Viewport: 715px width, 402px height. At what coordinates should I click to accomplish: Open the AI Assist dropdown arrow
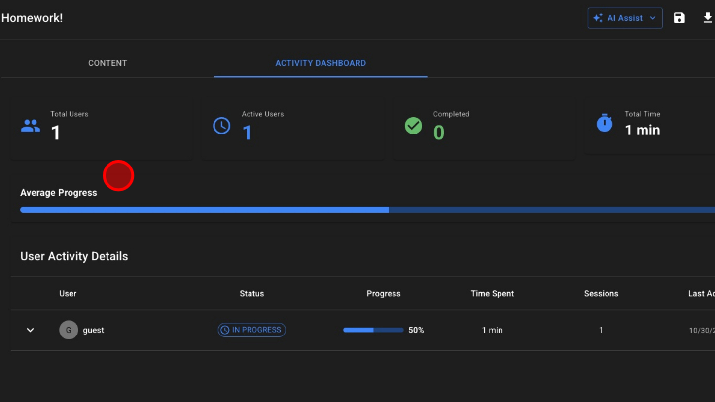(653, 18)
